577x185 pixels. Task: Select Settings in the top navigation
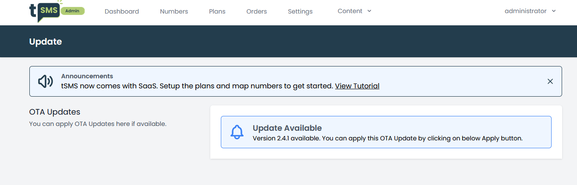(x=300, y=11)
